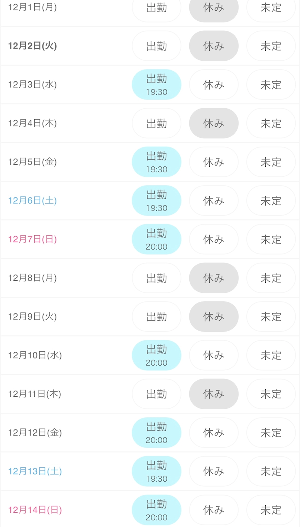This screenshot has width=300, height=527.
Task: Tap the 出勤 19:30 button on December 13
Action: click(x=156, y=471)
